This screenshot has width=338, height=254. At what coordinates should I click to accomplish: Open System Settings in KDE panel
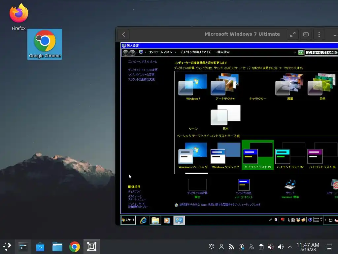coord(23,247)
